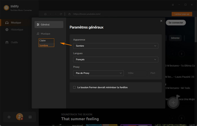Open the user profile avatar

point(19,116)
